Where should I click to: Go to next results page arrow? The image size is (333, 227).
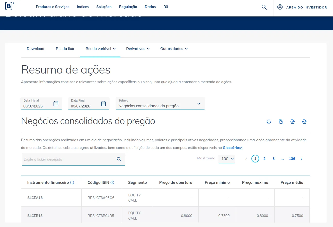[x=301, y=159]
